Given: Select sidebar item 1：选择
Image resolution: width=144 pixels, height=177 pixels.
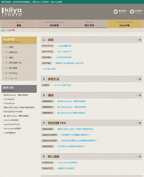Looking at the screenshot, I should coord(19,47).
